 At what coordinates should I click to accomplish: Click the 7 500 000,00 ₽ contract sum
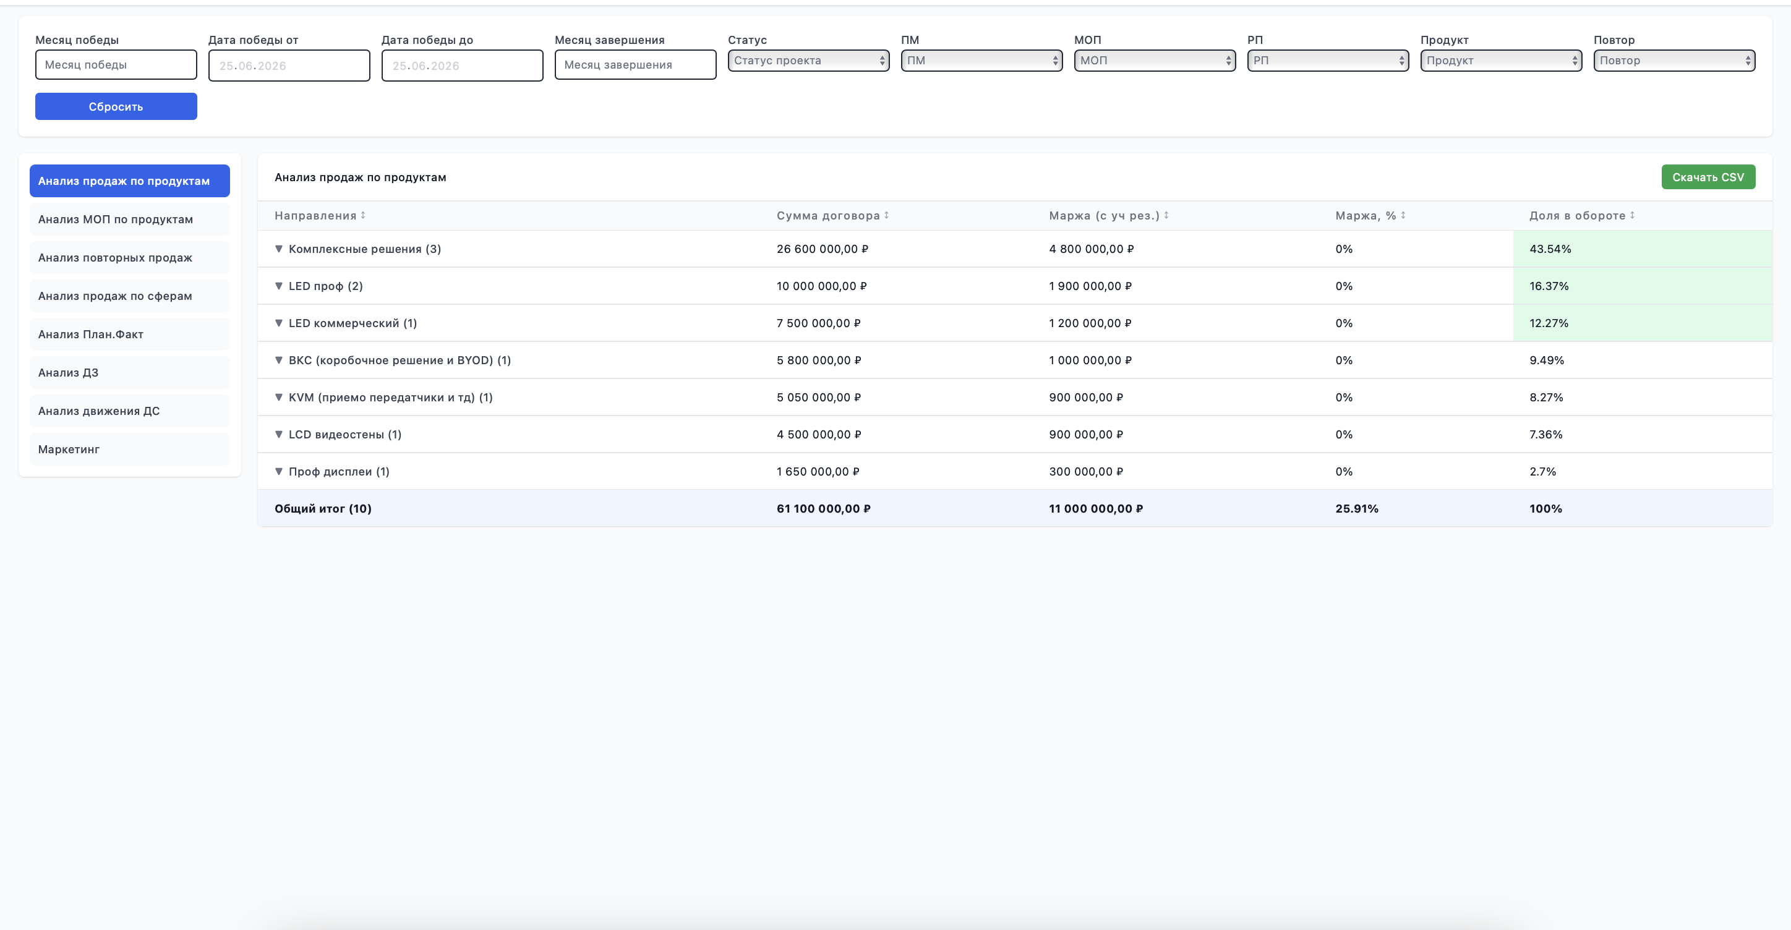tap(819, 323)
